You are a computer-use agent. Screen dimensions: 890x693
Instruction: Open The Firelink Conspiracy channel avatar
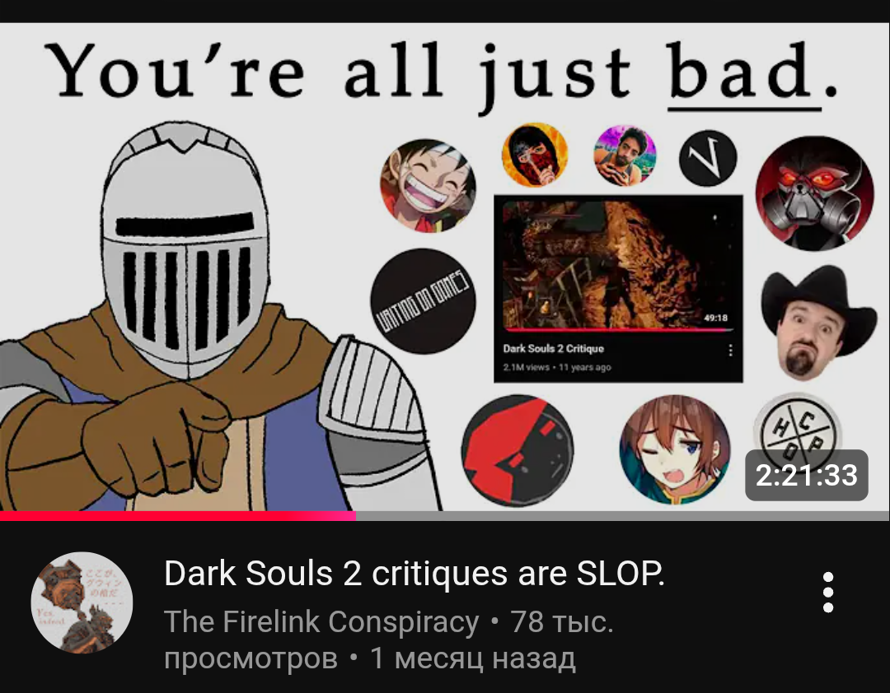click(x=82, y=602)
